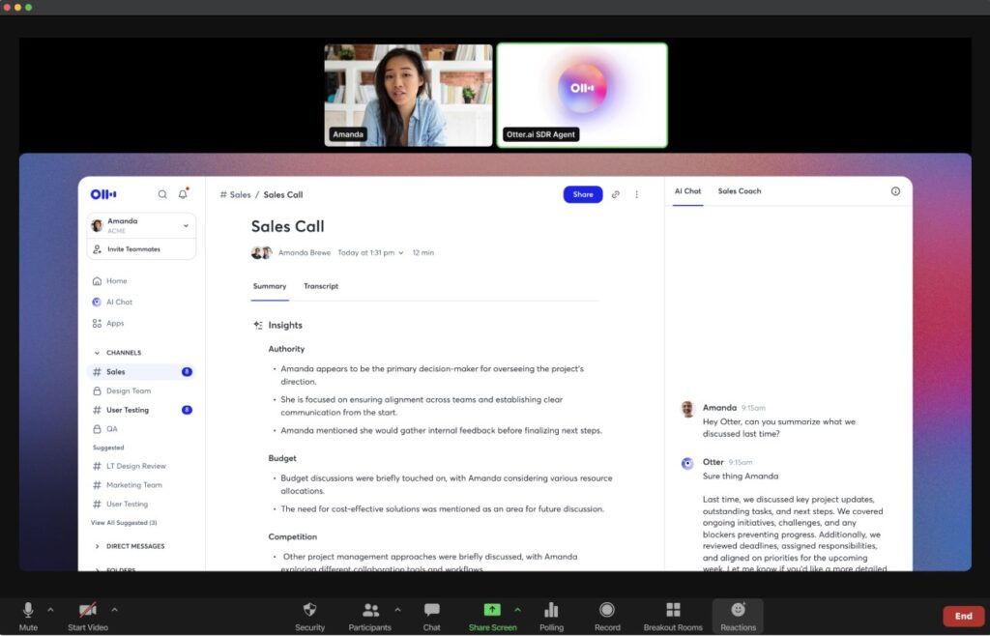Open notifications bell icon

click(183, 193)
